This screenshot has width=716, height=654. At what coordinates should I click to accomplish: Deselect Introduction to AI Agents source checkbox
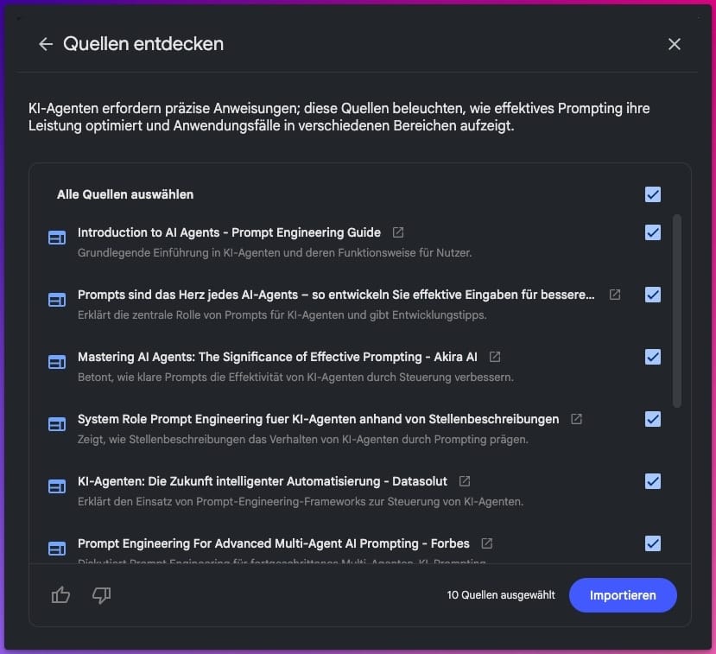click(653, 232)
